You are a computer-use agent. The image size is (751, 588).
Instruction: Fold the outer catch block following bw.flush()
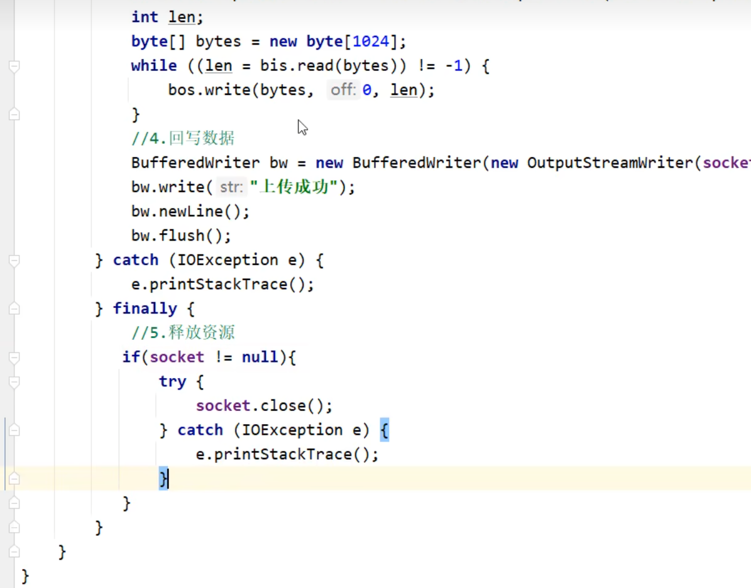14,260
